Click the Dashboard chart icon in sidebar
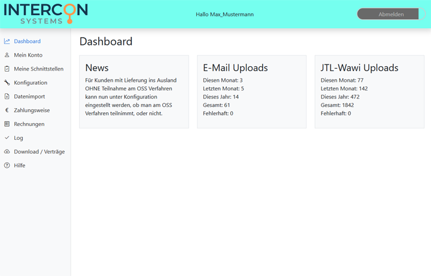 coord(7,41)
